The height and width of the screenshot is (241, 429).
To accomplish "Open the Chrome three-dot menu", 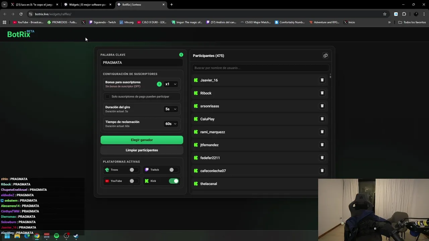I will point(424,14).
